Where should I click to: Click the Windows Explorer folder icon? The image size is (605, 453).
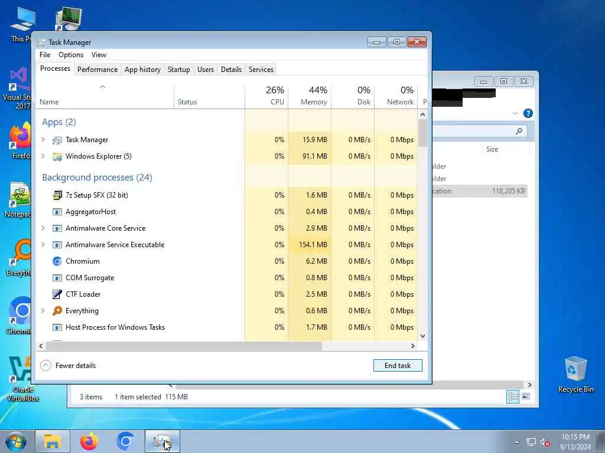pos(57,157)
